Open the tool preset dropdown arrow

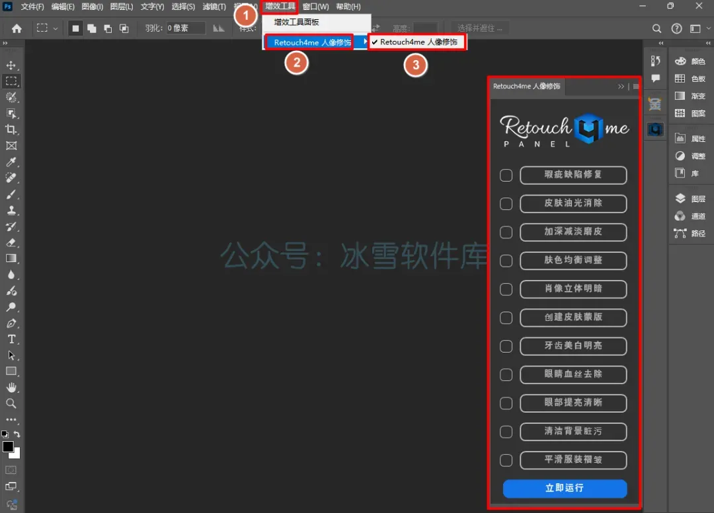click(x=56, y=28)
